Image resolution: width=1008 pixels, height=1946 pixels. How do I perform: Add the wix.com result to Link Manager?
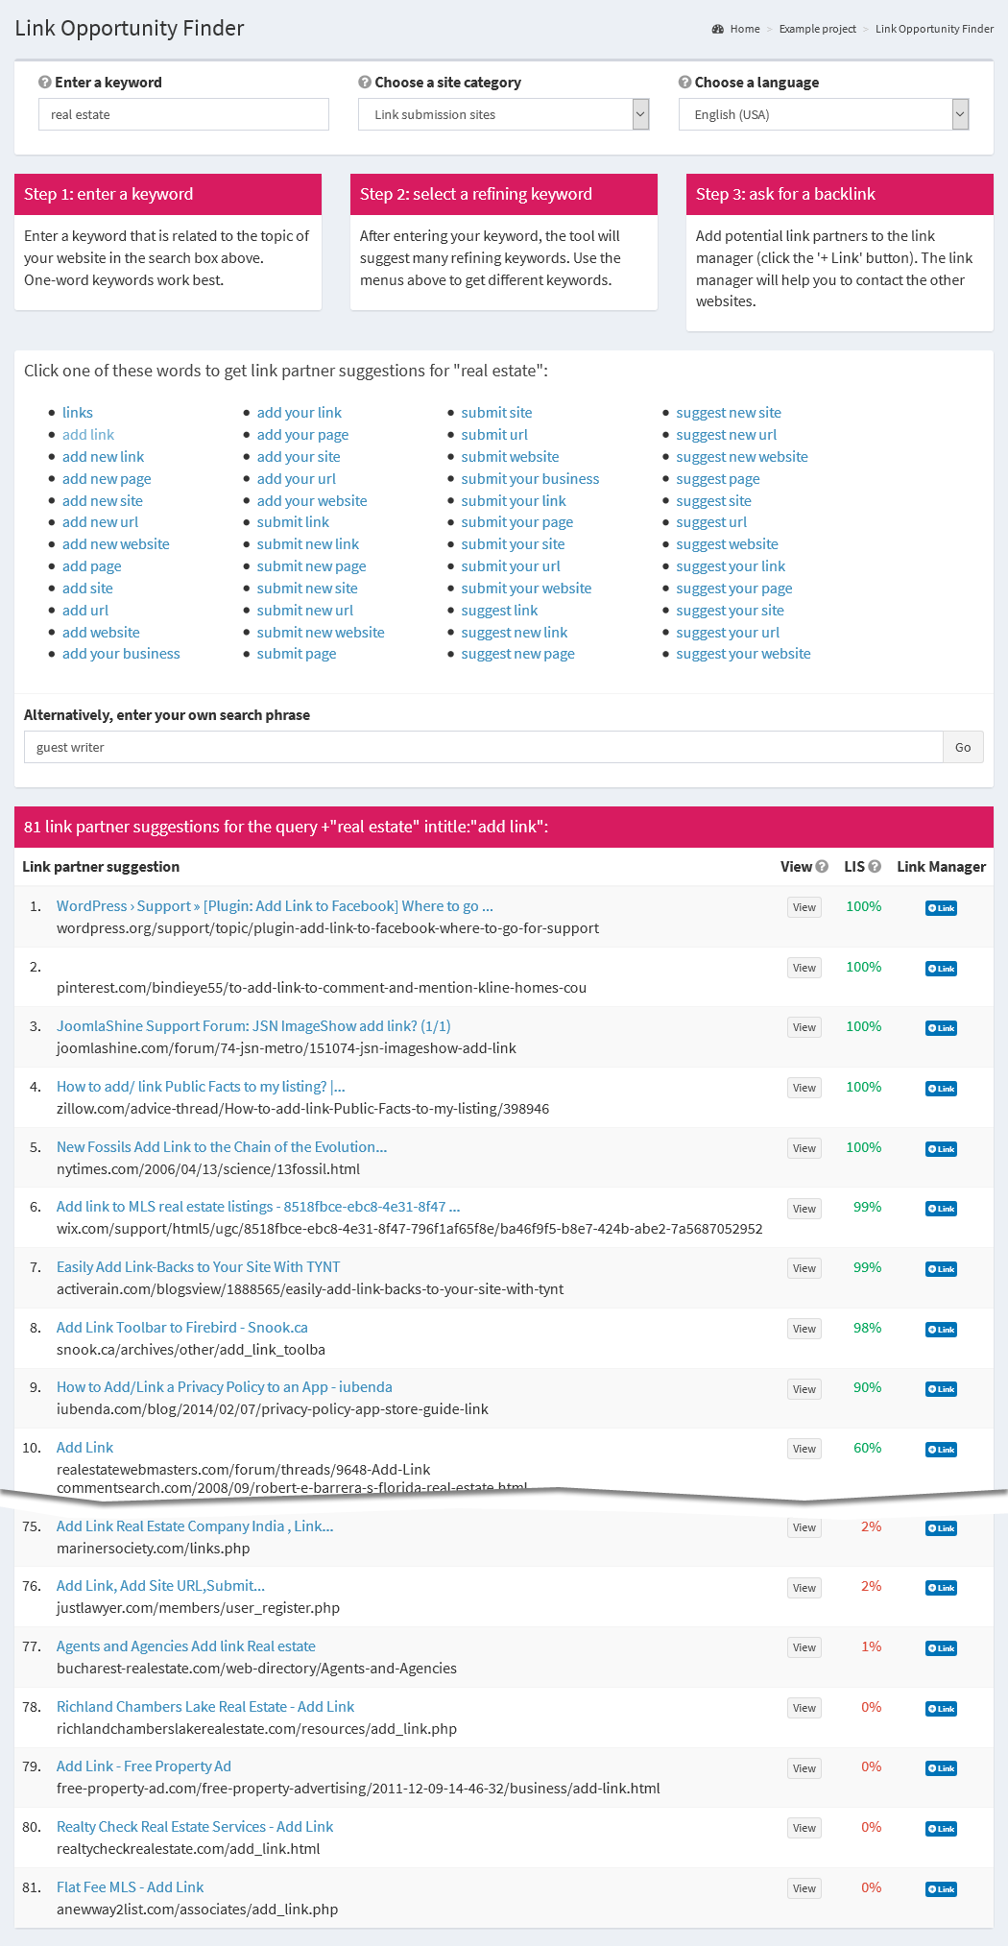(941, 1209)
